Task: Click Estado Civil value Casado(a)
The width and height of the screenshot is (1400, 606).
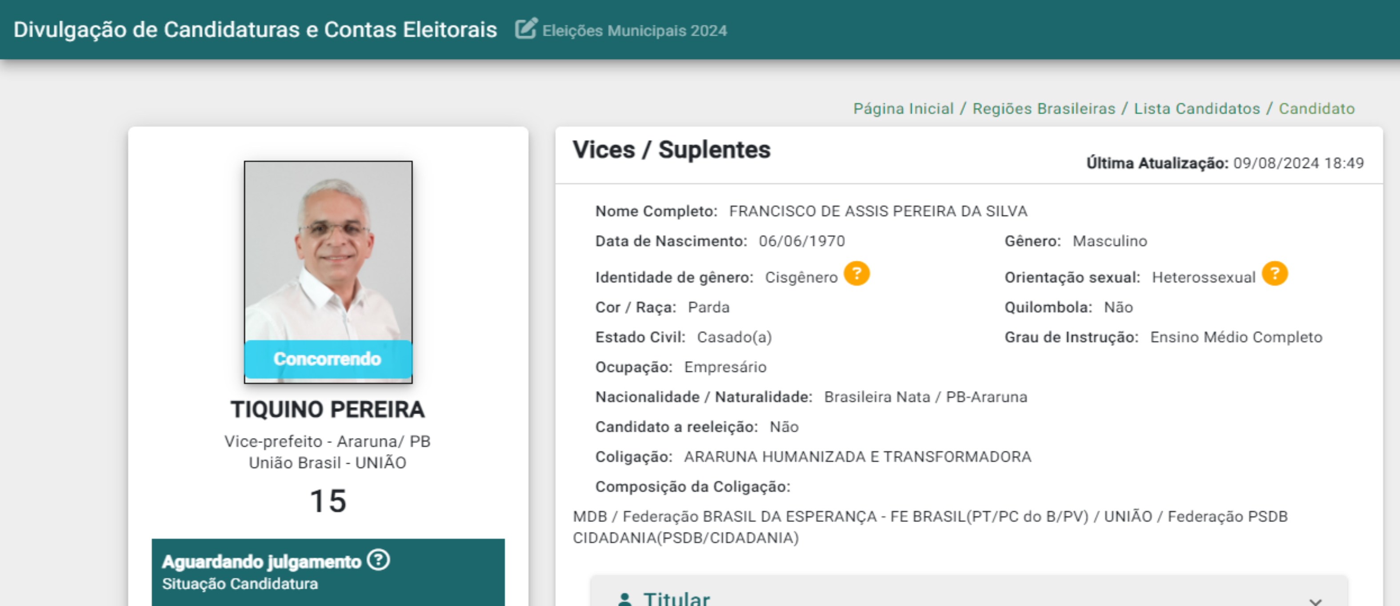Action: [734, 337]
